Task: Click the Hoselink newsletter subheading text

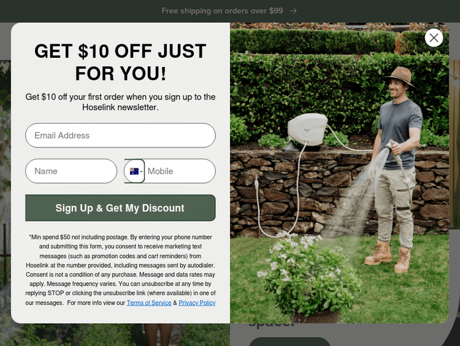Action: coord(120,102)
